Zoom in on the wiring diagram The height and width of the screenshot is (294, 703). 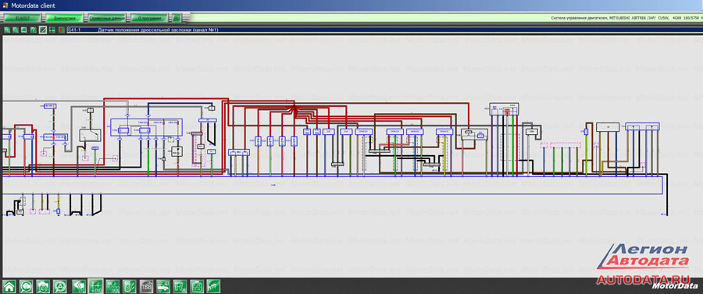point(7,30)
